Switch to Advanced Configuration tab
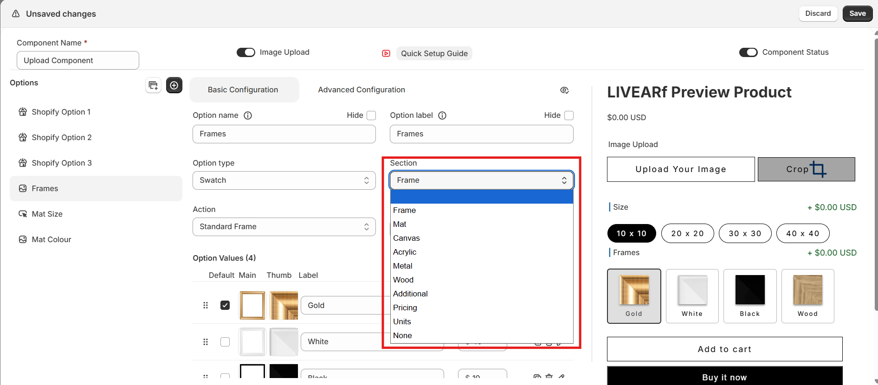 tap(362, 90)
